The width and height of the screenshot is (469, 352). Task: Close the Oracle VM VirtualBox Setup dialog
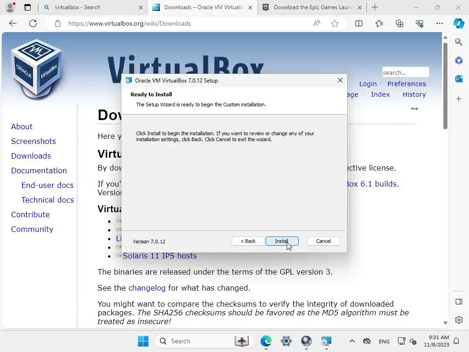click(x=340, y=80)
